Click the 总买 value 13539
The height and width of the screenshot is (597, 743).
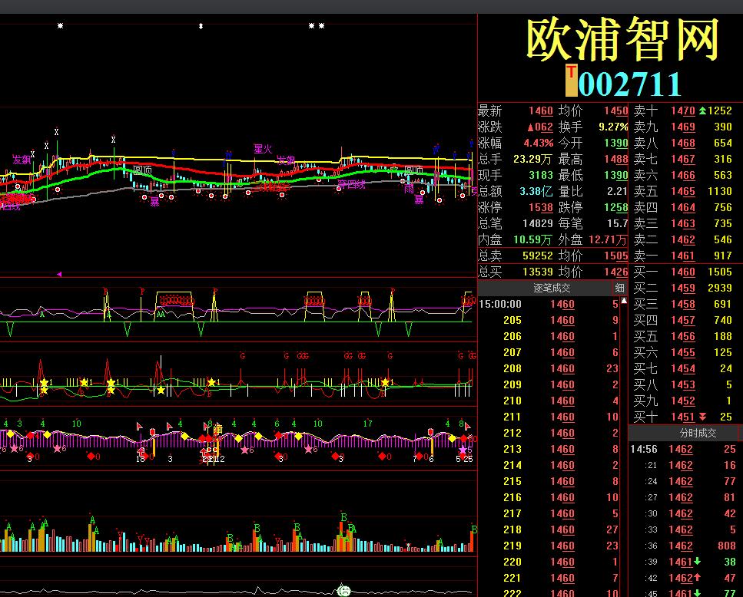(538, 272)
